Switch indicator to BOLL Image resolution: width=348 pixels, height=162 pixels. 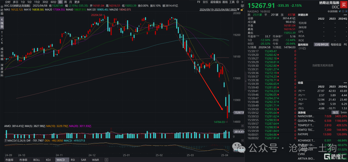pyautogui.click(x=37, y=159)
